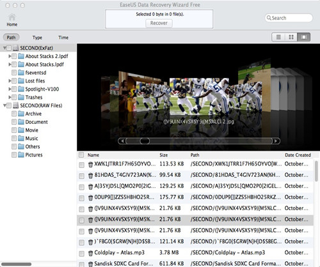Expand the Lost files folder

10,81
